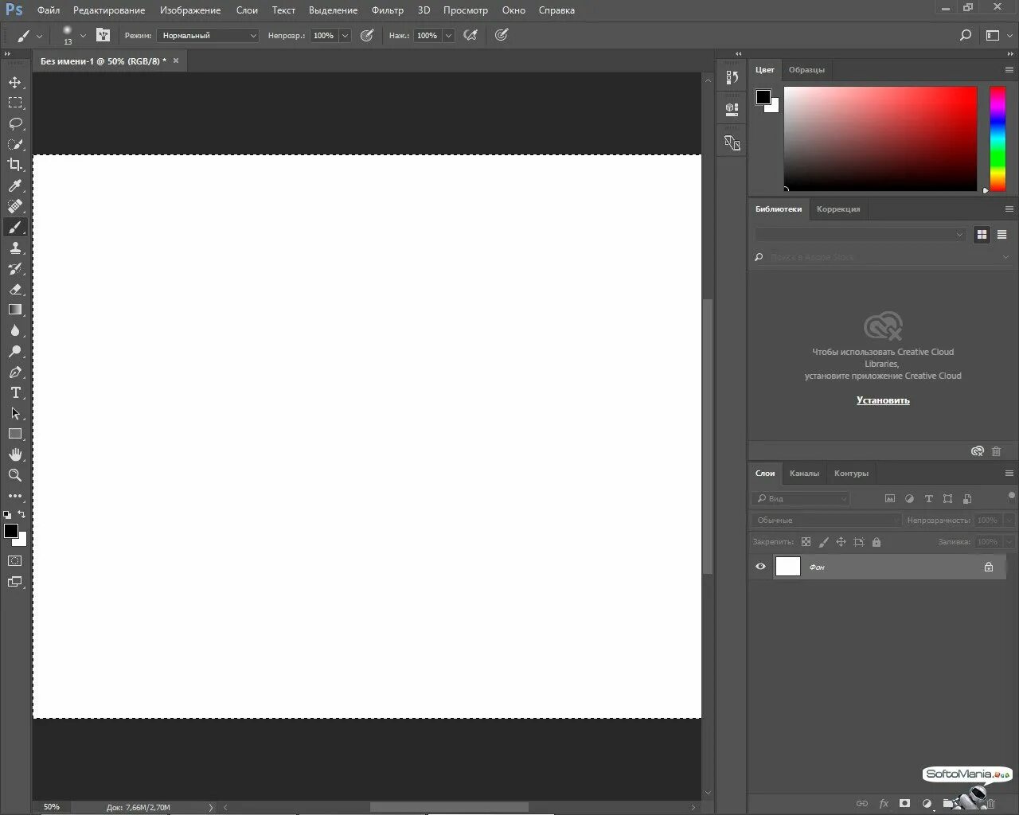Pick a color in the color field

[x=880, y=138]
